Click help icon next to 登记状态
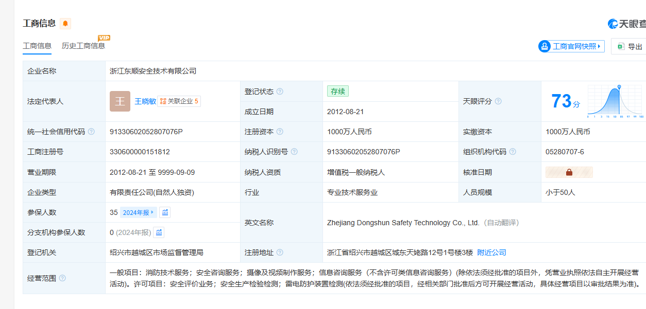 point(280,92)
